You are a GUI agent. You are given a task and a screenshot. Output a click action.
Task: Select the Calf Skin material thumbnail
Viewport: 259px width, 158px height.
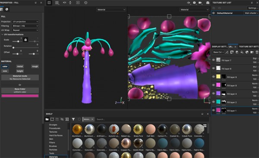[151, 129]
